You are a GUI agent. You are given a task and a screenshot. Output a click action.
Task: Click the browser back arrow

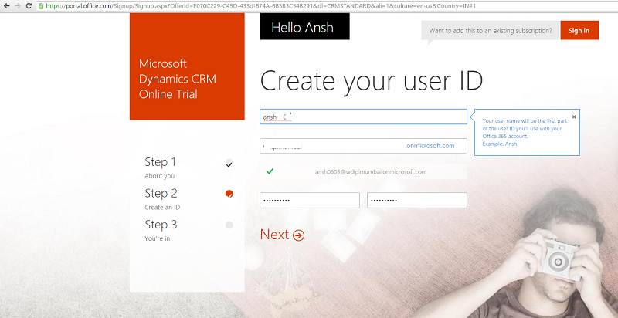click(x=6, y=6)
